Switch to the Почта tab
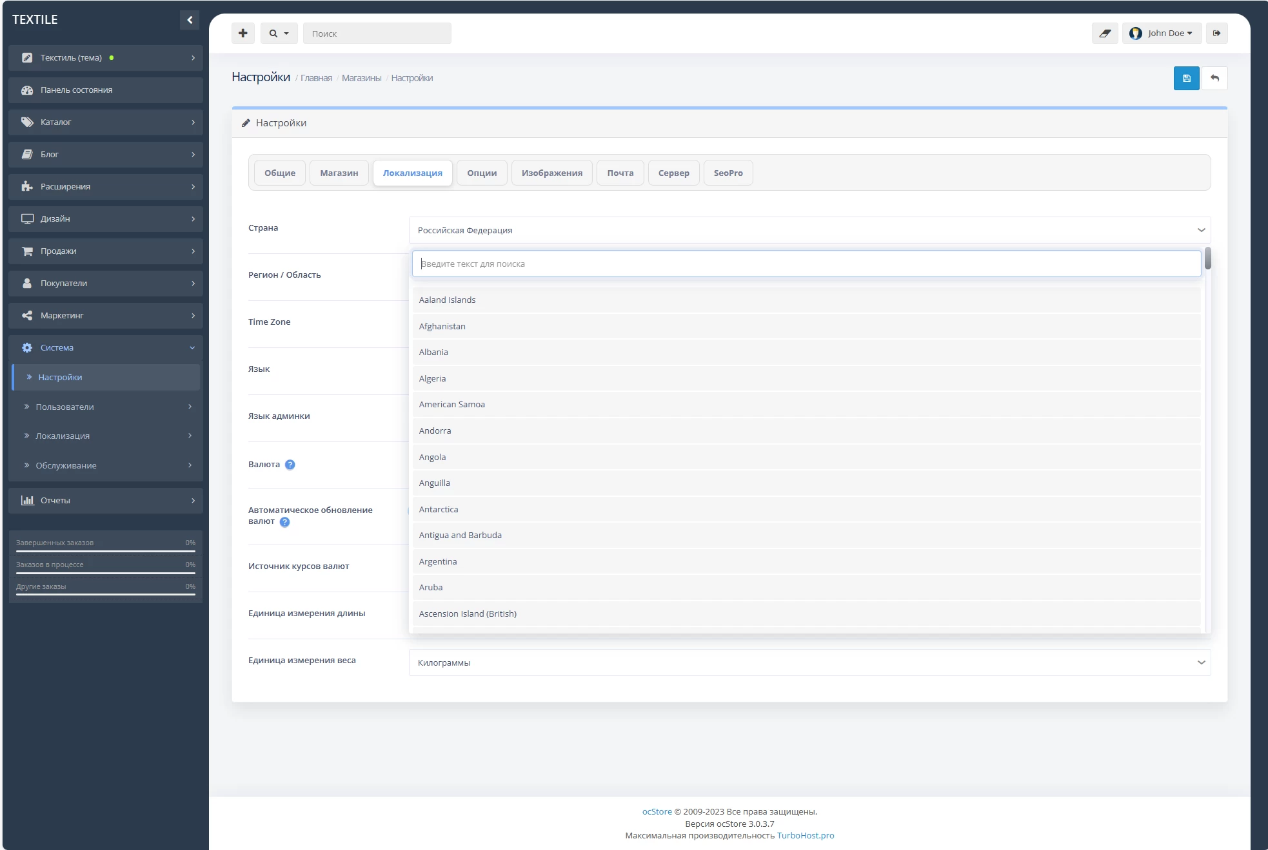1268x850 pixels. [620, 173]
